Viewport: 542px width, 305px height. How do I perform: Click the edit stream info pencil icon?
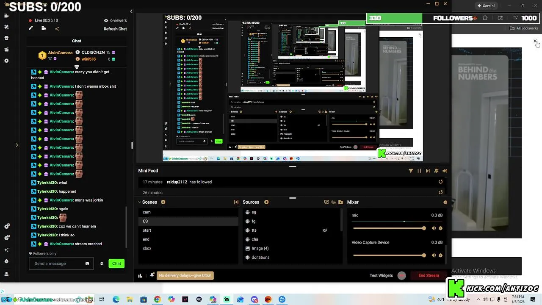(30, 28)
